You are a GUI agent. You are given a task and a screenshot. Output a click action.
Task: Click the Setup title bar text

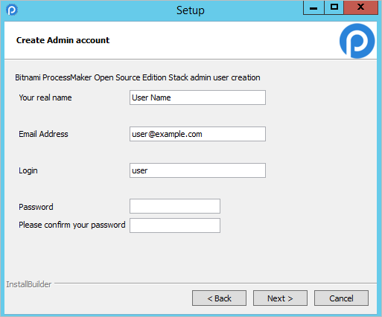191,10
